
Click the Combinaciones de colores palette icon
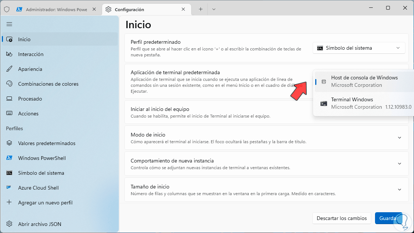[x=9, y=83]
